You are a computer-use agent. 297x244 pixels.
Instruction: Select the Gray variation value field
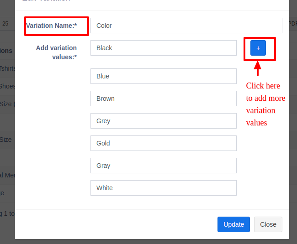click(163, 166)
